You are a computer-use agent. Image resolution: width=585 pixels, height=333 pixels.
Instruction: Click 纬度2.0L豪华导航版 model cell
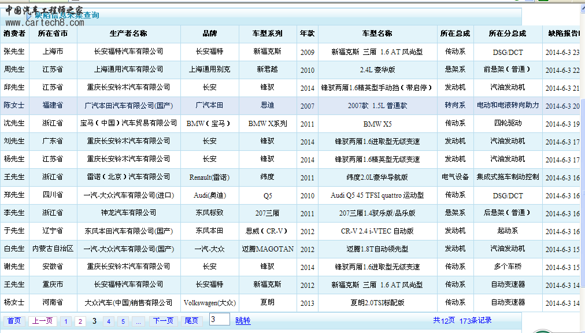pyautogui.click(x=377, y=177)
